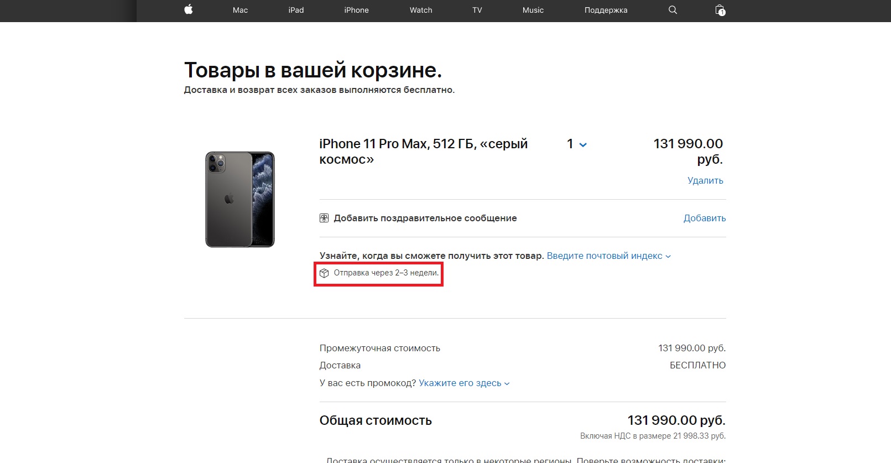Click the free delivery and returns subtitle
Viewport: 891px width, 463px height.
point(319,90)
